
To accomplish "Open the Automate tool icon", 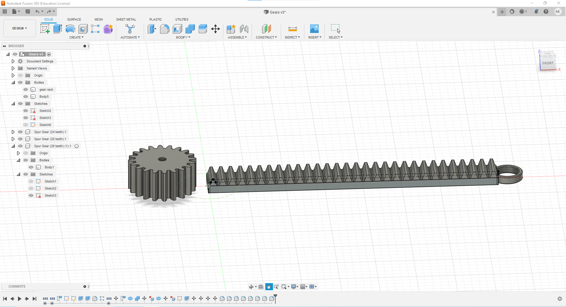I will pos(130,29).
